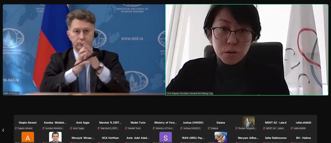Click muted mic icon beside Kunduz Moldob...
Viewport: 331px width, 143px height.
click(44, 128)
